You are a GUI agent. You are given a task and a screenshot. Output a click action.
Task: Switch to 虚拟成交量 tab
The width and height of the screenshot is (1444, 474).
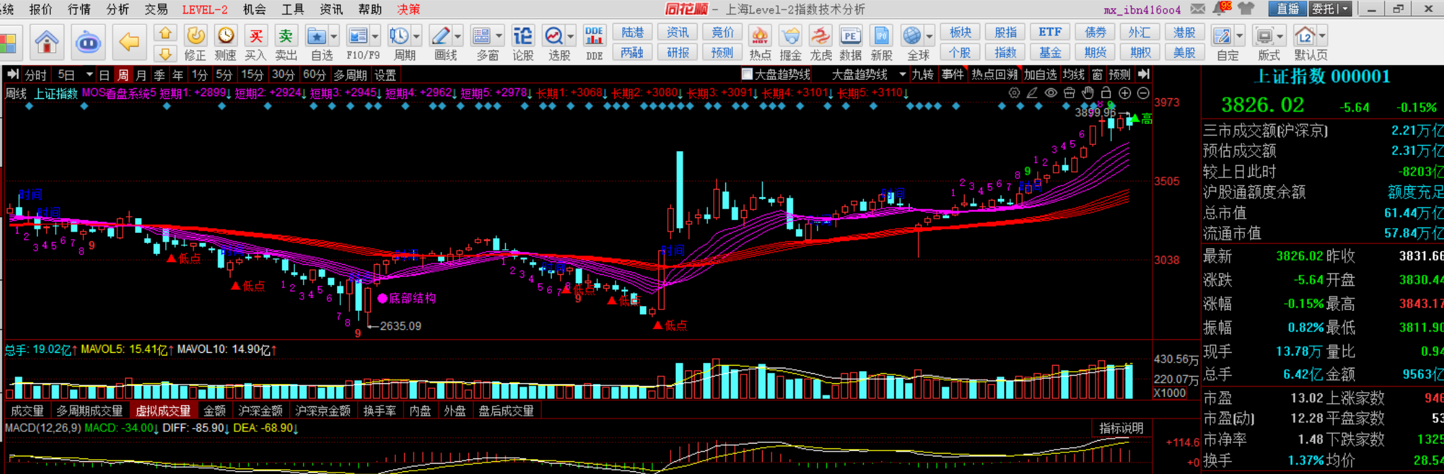click(x=163, y=410)
